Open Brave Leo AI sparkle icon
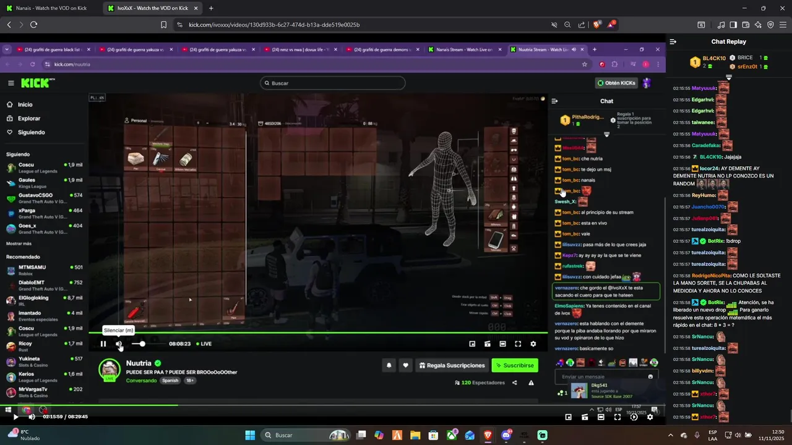The height and width of the screenshot is (445, 792). (758, 25)
